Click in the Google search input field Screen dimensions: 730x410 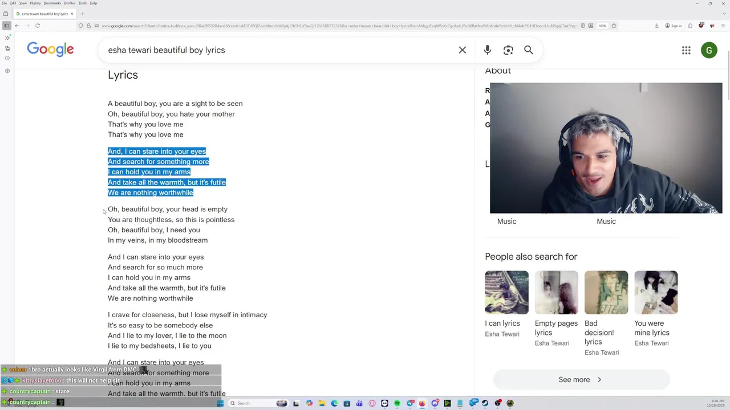(279, 50)
